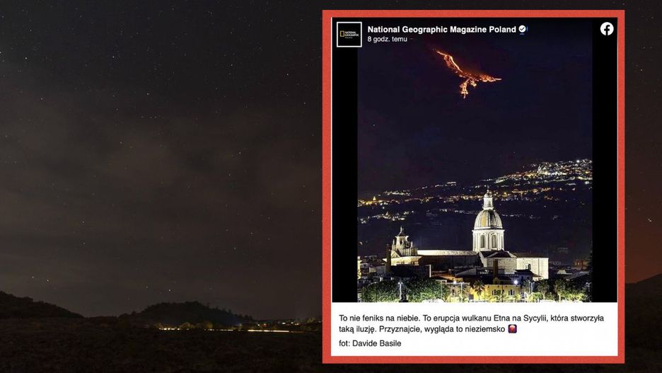Open the National Geographic logo avatar

(349, 34)
